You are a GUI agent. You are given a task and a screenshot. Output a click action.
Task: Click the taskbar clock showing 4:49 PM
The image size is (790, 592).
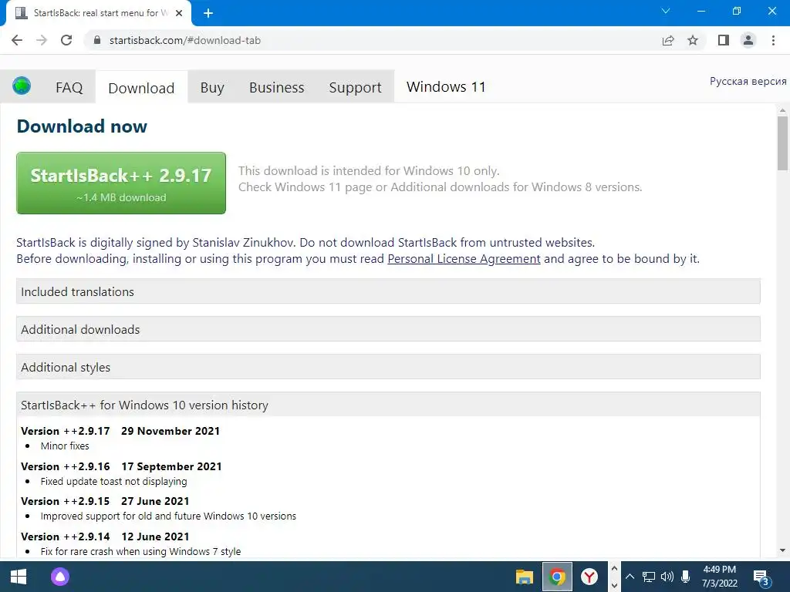click(x=720, y=577)
